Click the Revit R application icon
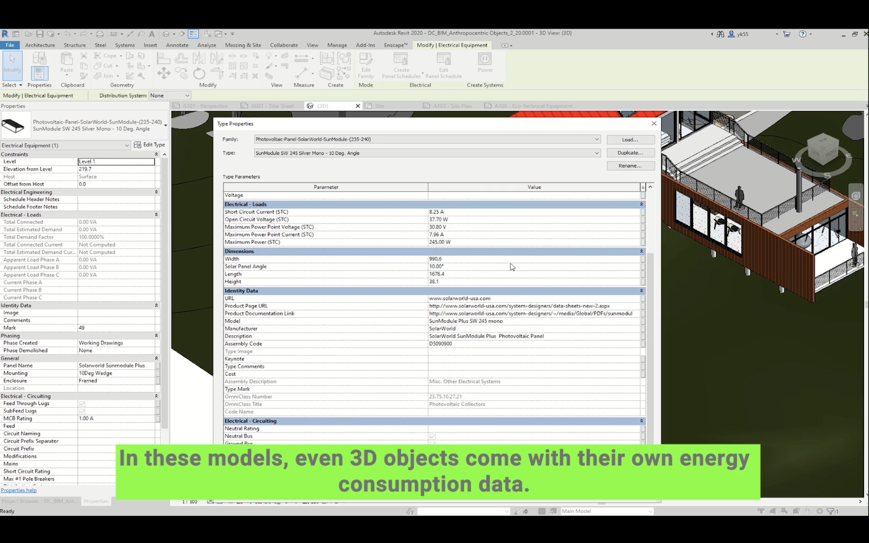The height and width of the screenshot is (543, 869). pyautogui.click(x=5, y=34)
